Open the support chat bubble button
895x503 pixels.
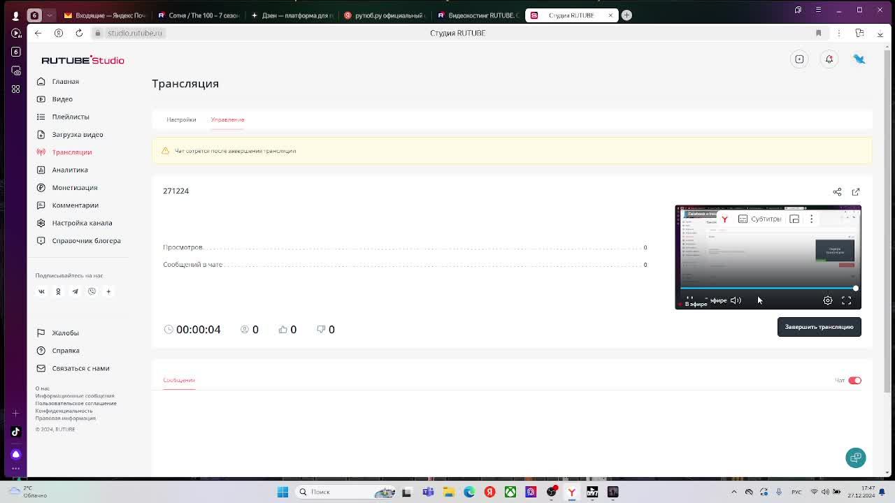(x=856, y=458)
